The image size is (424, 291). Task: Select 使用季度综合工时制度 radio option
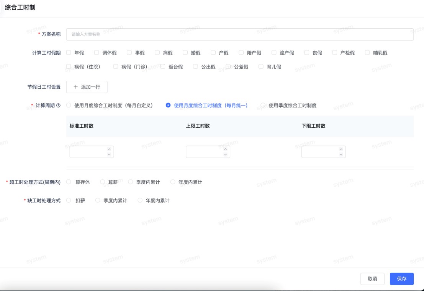point(263,105)
